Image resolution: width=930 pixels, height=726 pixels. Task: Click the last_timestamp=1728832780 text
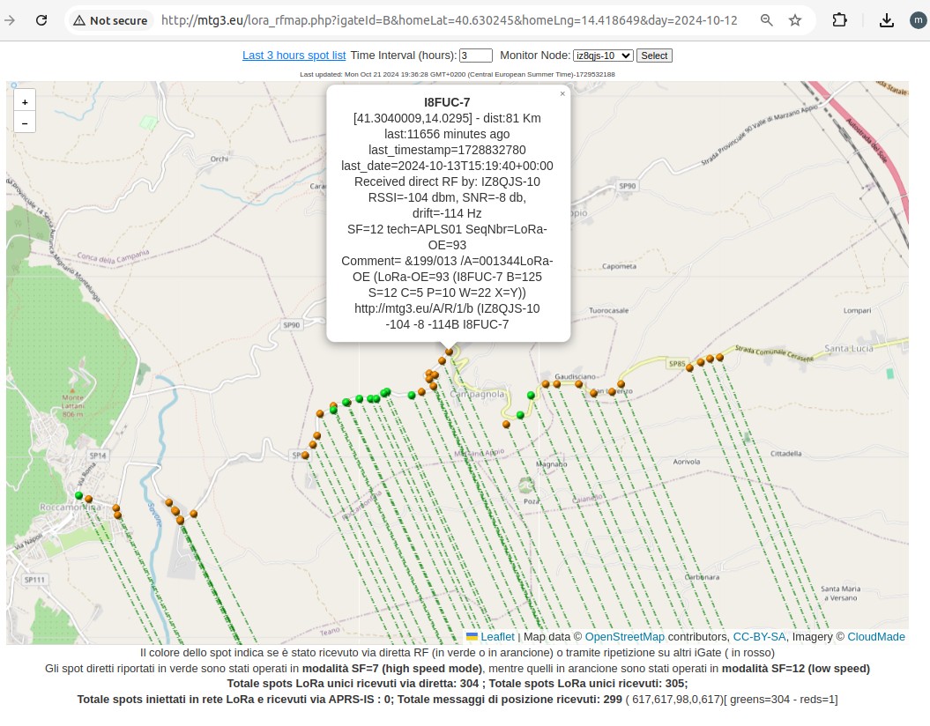[447, 150]
